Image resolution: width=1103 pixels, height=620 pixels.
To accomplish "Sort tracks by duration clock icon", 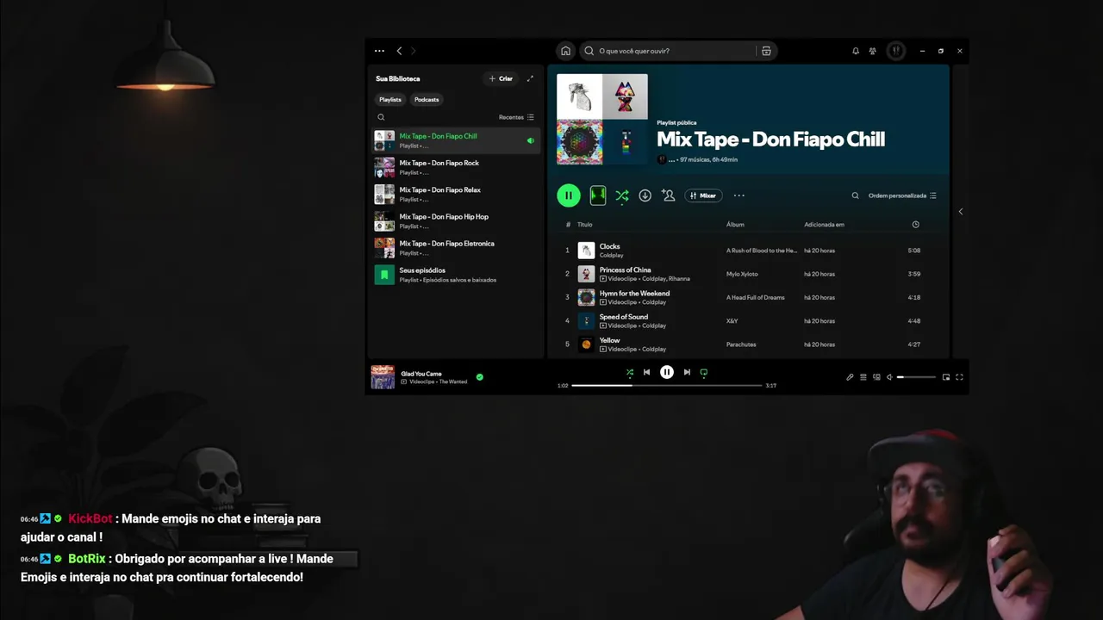I will 915,225.
